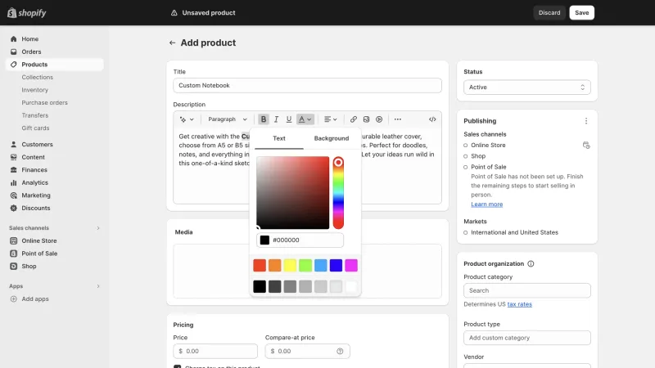Click the Price input field

tap(215, 352)
